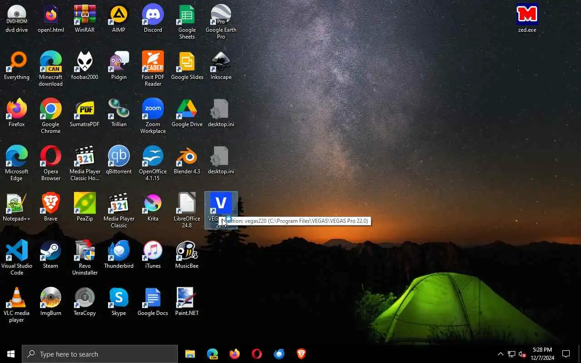Select the AIMP shortcut icon
The image size is (581, 363).
tap(119, 18)
